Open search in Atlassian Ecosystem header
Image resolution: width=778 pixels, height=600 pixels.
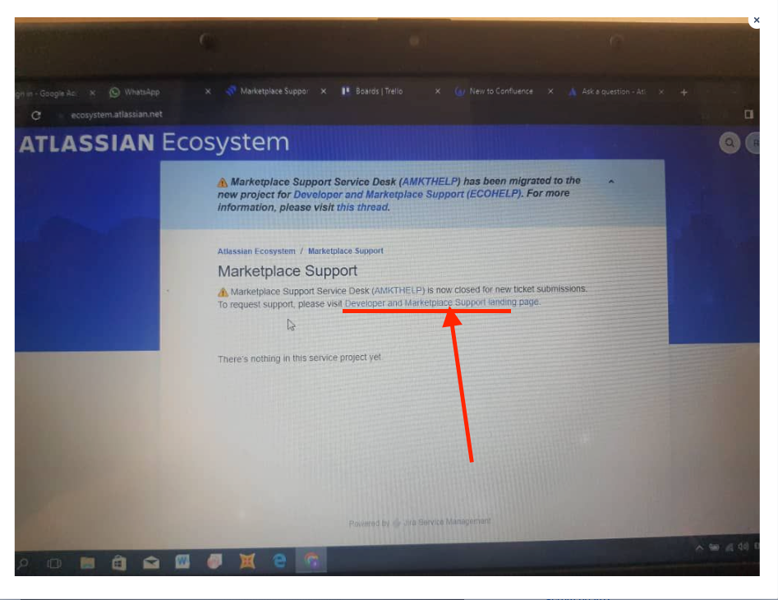coord(730,142)
